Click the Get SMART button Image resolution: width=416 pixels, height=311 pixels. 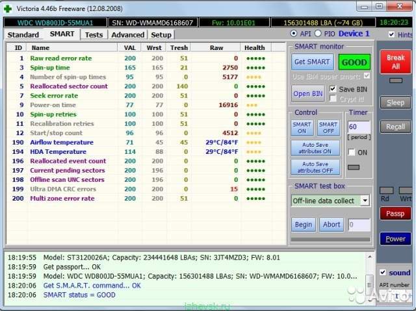pos(313,62)
